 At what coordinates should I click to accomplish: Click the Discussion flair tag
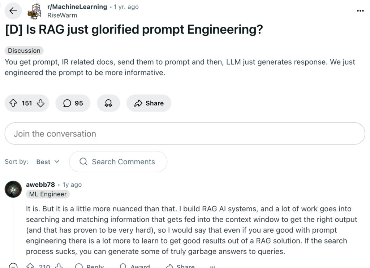23,51
